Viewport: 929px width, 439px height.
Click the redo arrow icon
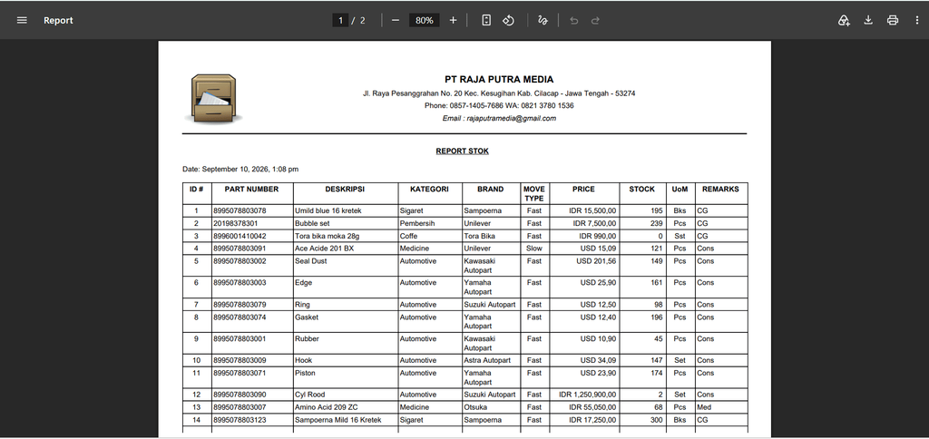(595, 20)
